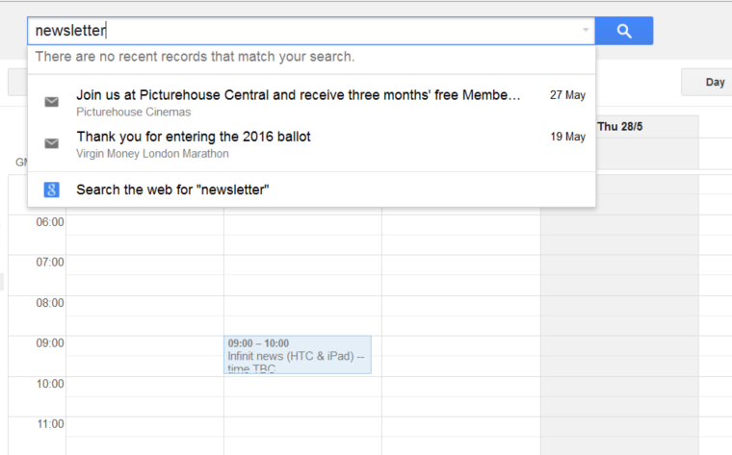732x455 pixels.
Task: Click the 10:00 time slot label
Action: click(x=50, y=384)
